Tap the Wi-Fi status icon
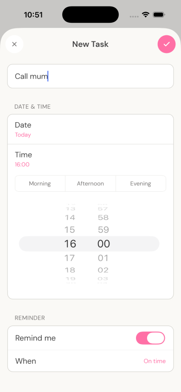The width and height of the screenshot is (181, 392). pos(146,15)
